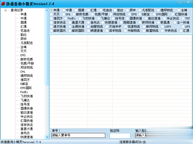The image size is (193, 144).
Task: Select E邮宝 in the record tree
Action: [x=24, y=84]
